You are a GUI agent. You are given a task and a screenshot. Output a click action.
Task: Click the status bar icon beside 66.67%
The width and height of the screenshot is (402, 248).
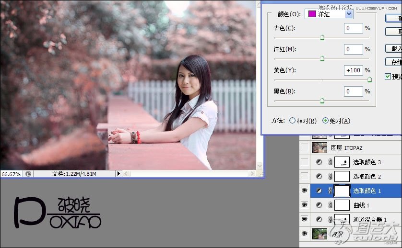(28, 174)
